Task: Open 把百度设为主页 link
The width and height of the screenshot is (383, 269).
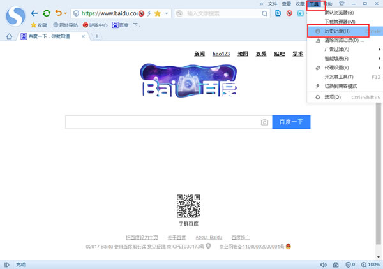Action: 142,238
